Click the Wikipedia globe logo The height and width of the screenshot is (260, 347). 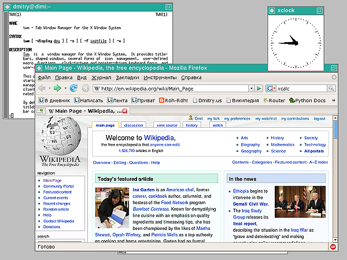(x=60, y=136)
